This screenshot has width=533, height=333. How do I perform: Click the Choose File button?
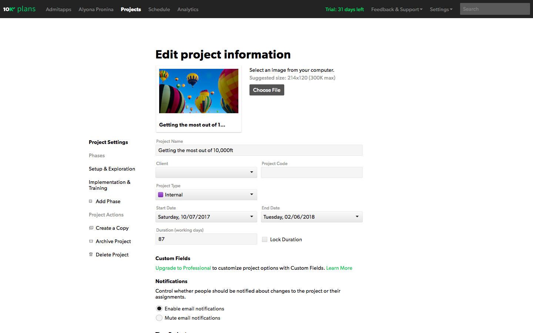(267, 90)
